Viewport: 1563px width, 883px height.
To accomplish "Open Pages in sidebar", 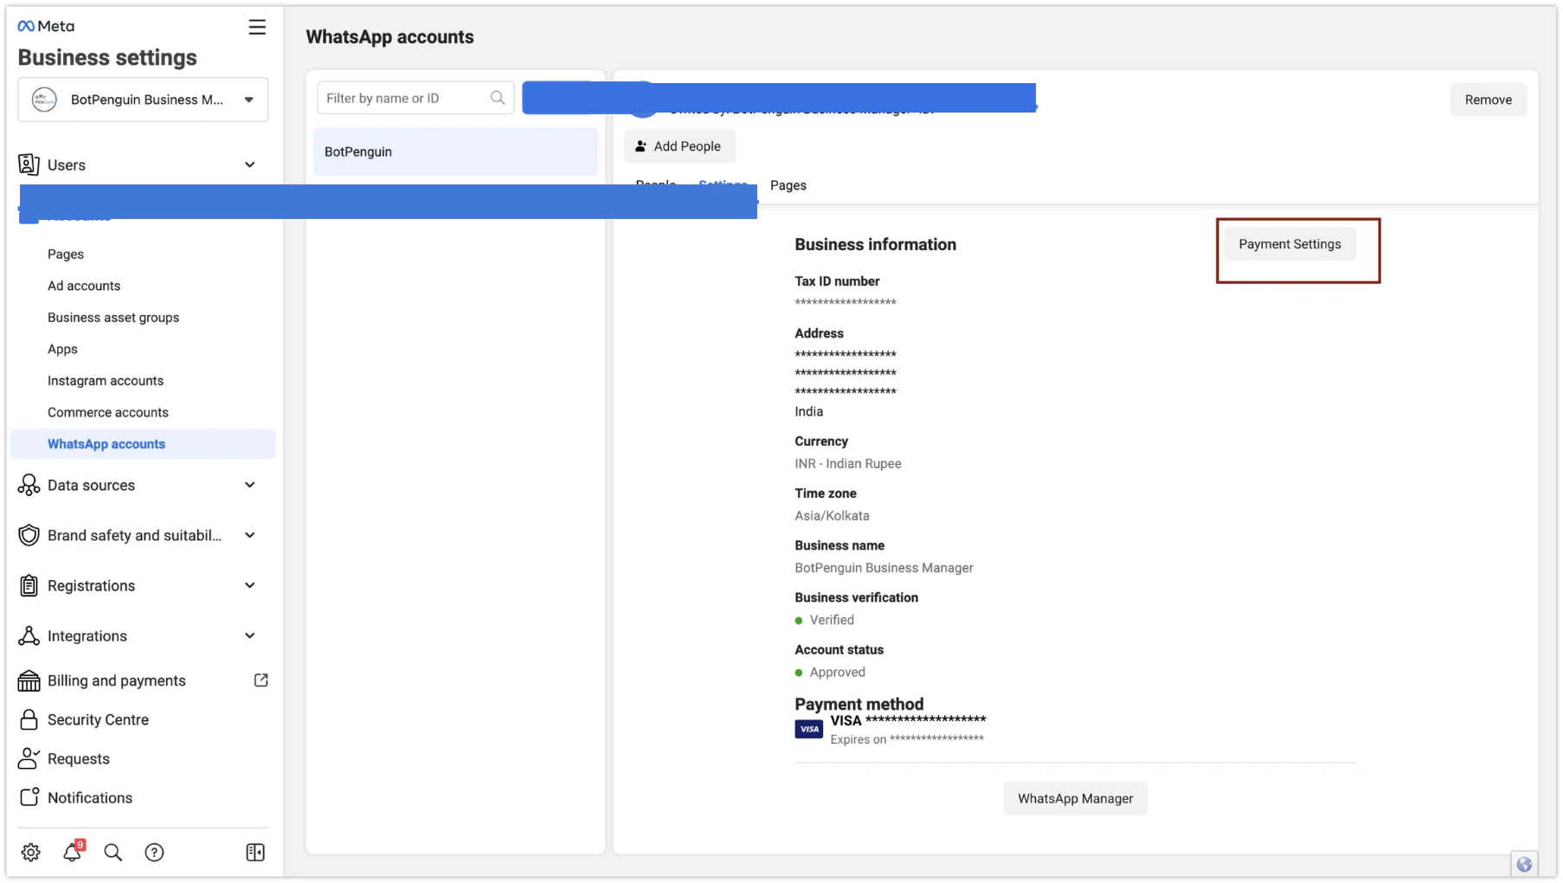I will [x=66, y=254].
